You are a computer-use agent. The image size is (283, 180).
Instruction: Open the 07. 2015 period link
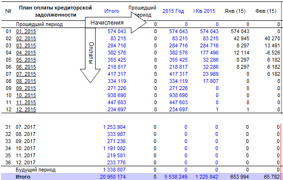[26, 74]
